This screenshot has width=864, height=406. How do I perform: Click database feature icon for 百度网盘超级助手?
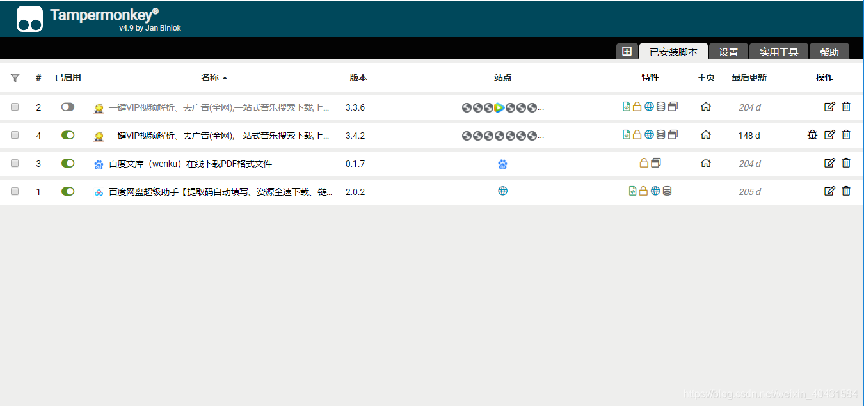click(x=667, y=191)
